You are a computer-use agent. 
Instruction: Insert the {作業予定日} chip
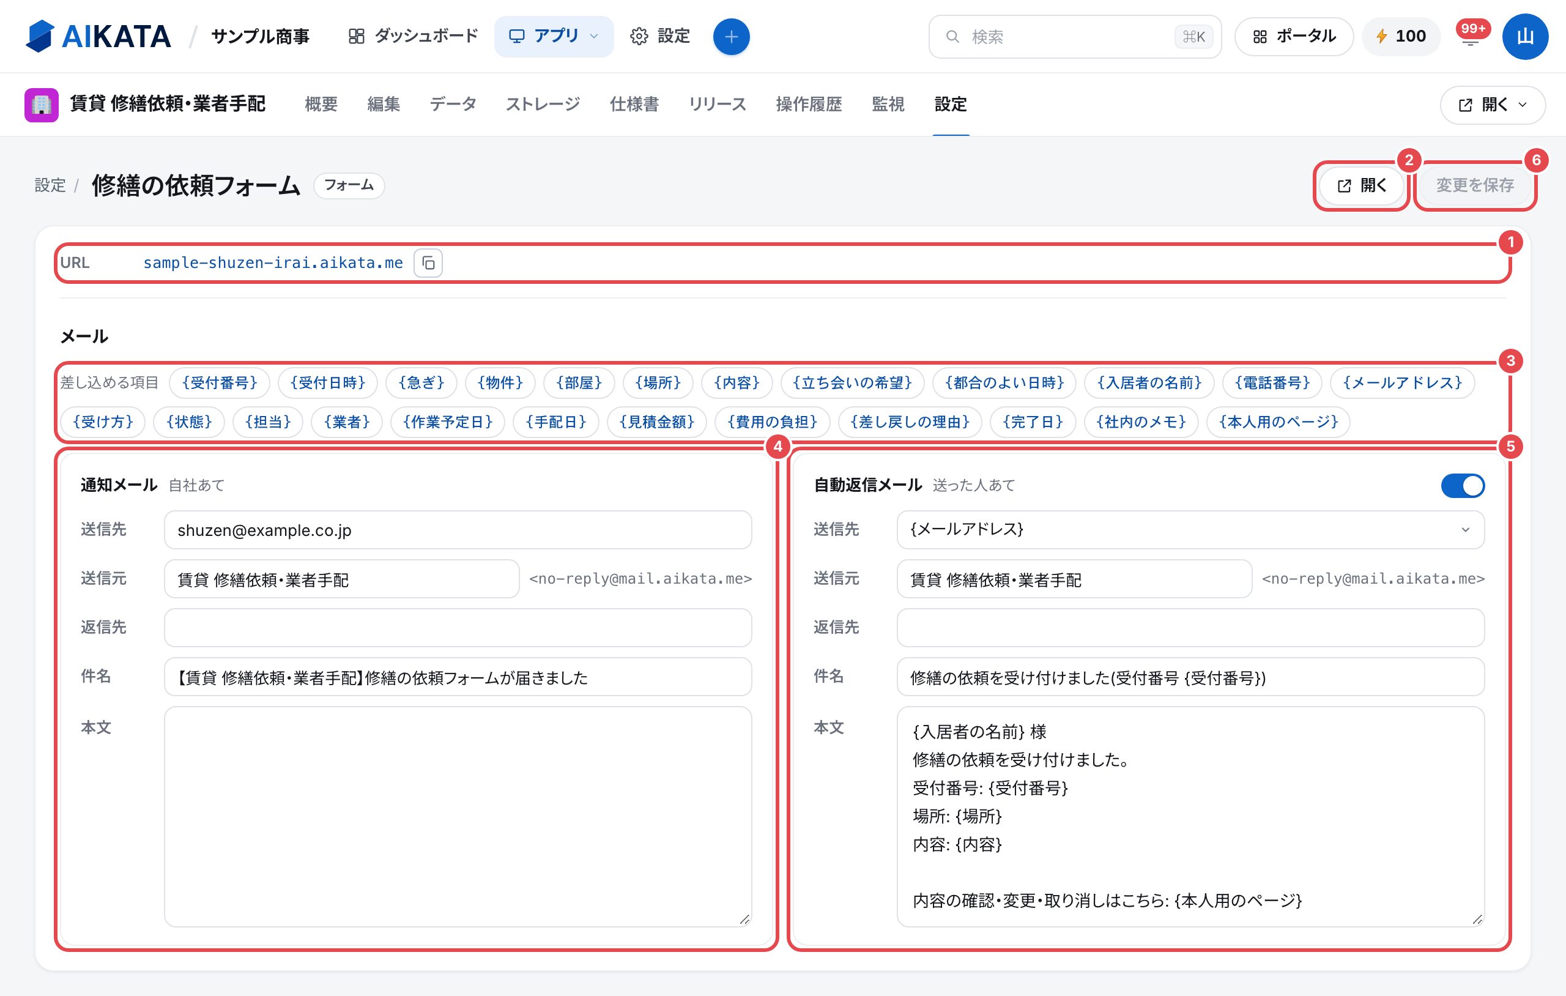coord(447,422)
